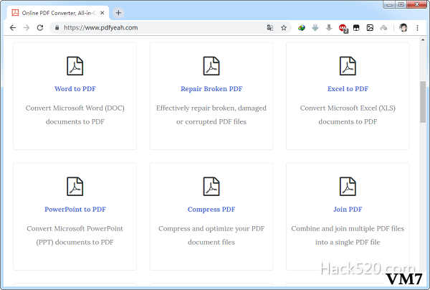Close the Online PDF Converter tab
The height and width of the screenshot is (290, 430).
click(x=102, y=13)
